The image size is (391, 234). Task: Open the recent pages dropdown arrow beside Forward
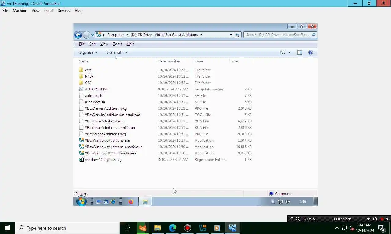tap(93, 35)
